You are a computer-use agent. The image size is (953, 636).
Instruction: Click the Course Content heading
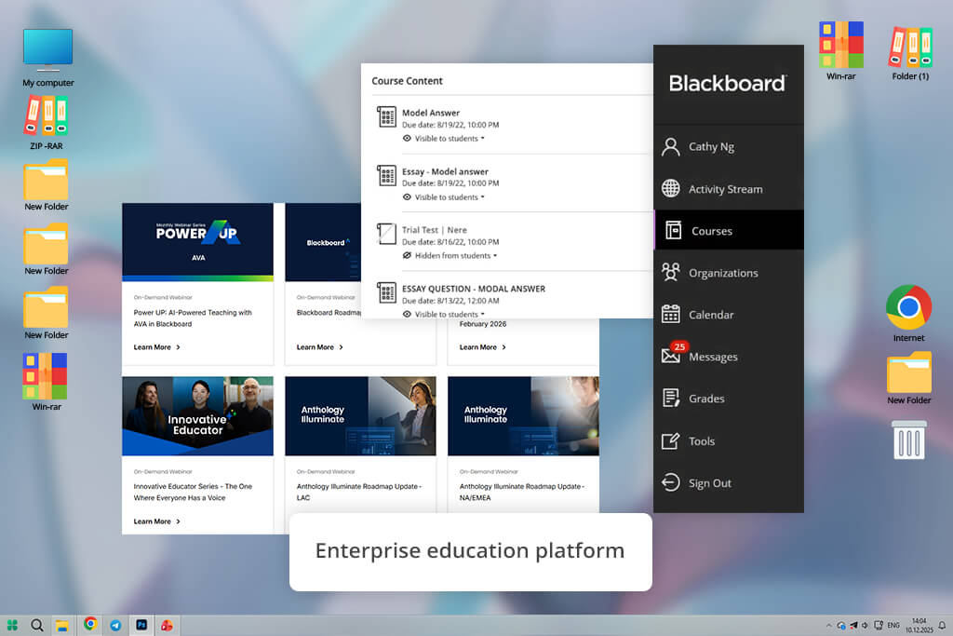[407, 81]
